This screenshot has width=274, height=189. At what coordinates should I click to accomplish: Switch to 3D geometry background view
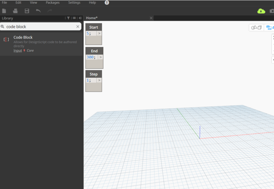pos(256,28)
